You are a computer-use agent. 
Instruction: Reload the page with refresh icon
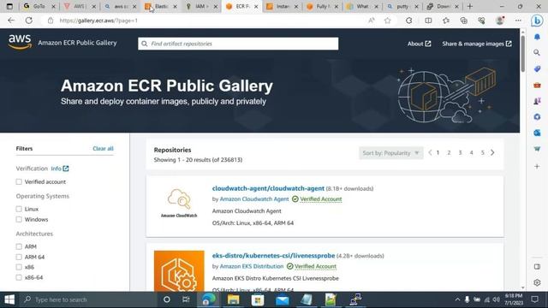click(28, 21)
